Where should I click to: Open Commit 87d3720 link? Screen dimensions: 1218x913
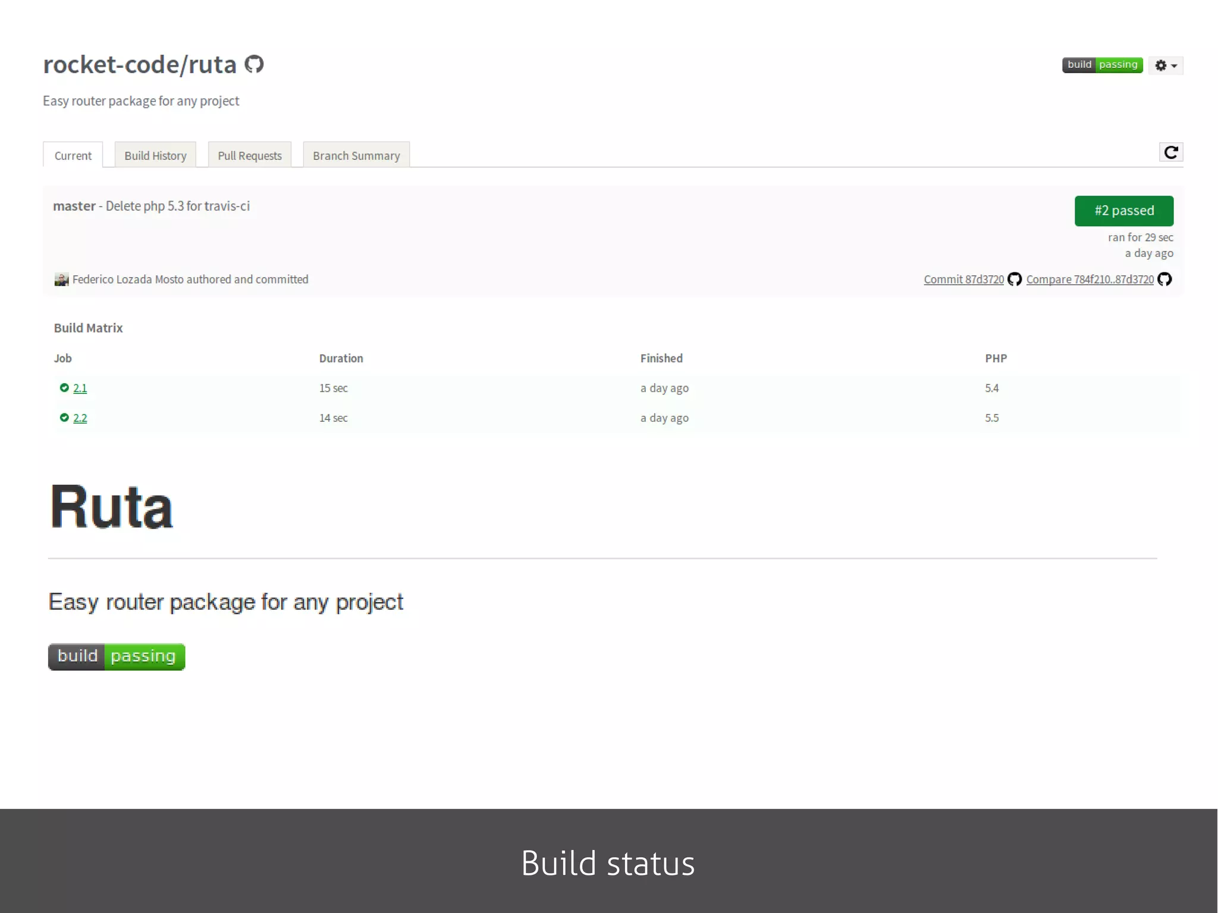pyautogui.click(x=963, y=280)
